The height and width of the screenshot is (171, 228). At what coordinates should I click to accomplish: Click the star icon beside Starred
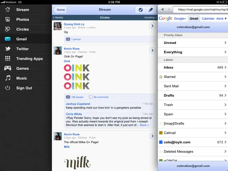pyautogui.click(x=161, y=77)
